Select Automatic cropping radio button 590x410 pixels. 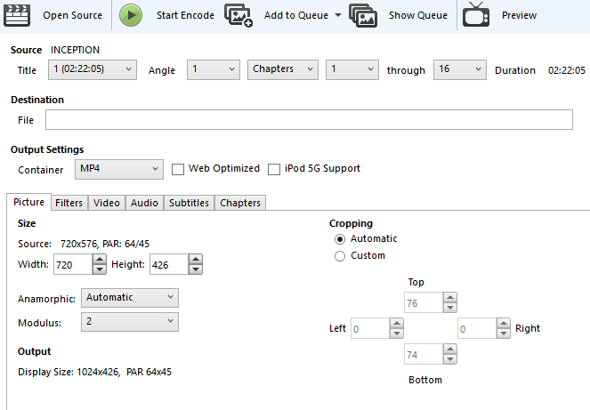339,239
